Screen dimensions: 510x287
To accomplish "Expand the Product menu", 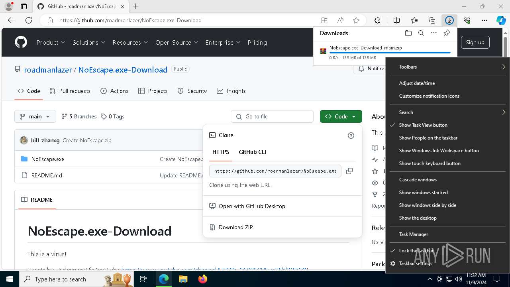I will click(51, 42).
